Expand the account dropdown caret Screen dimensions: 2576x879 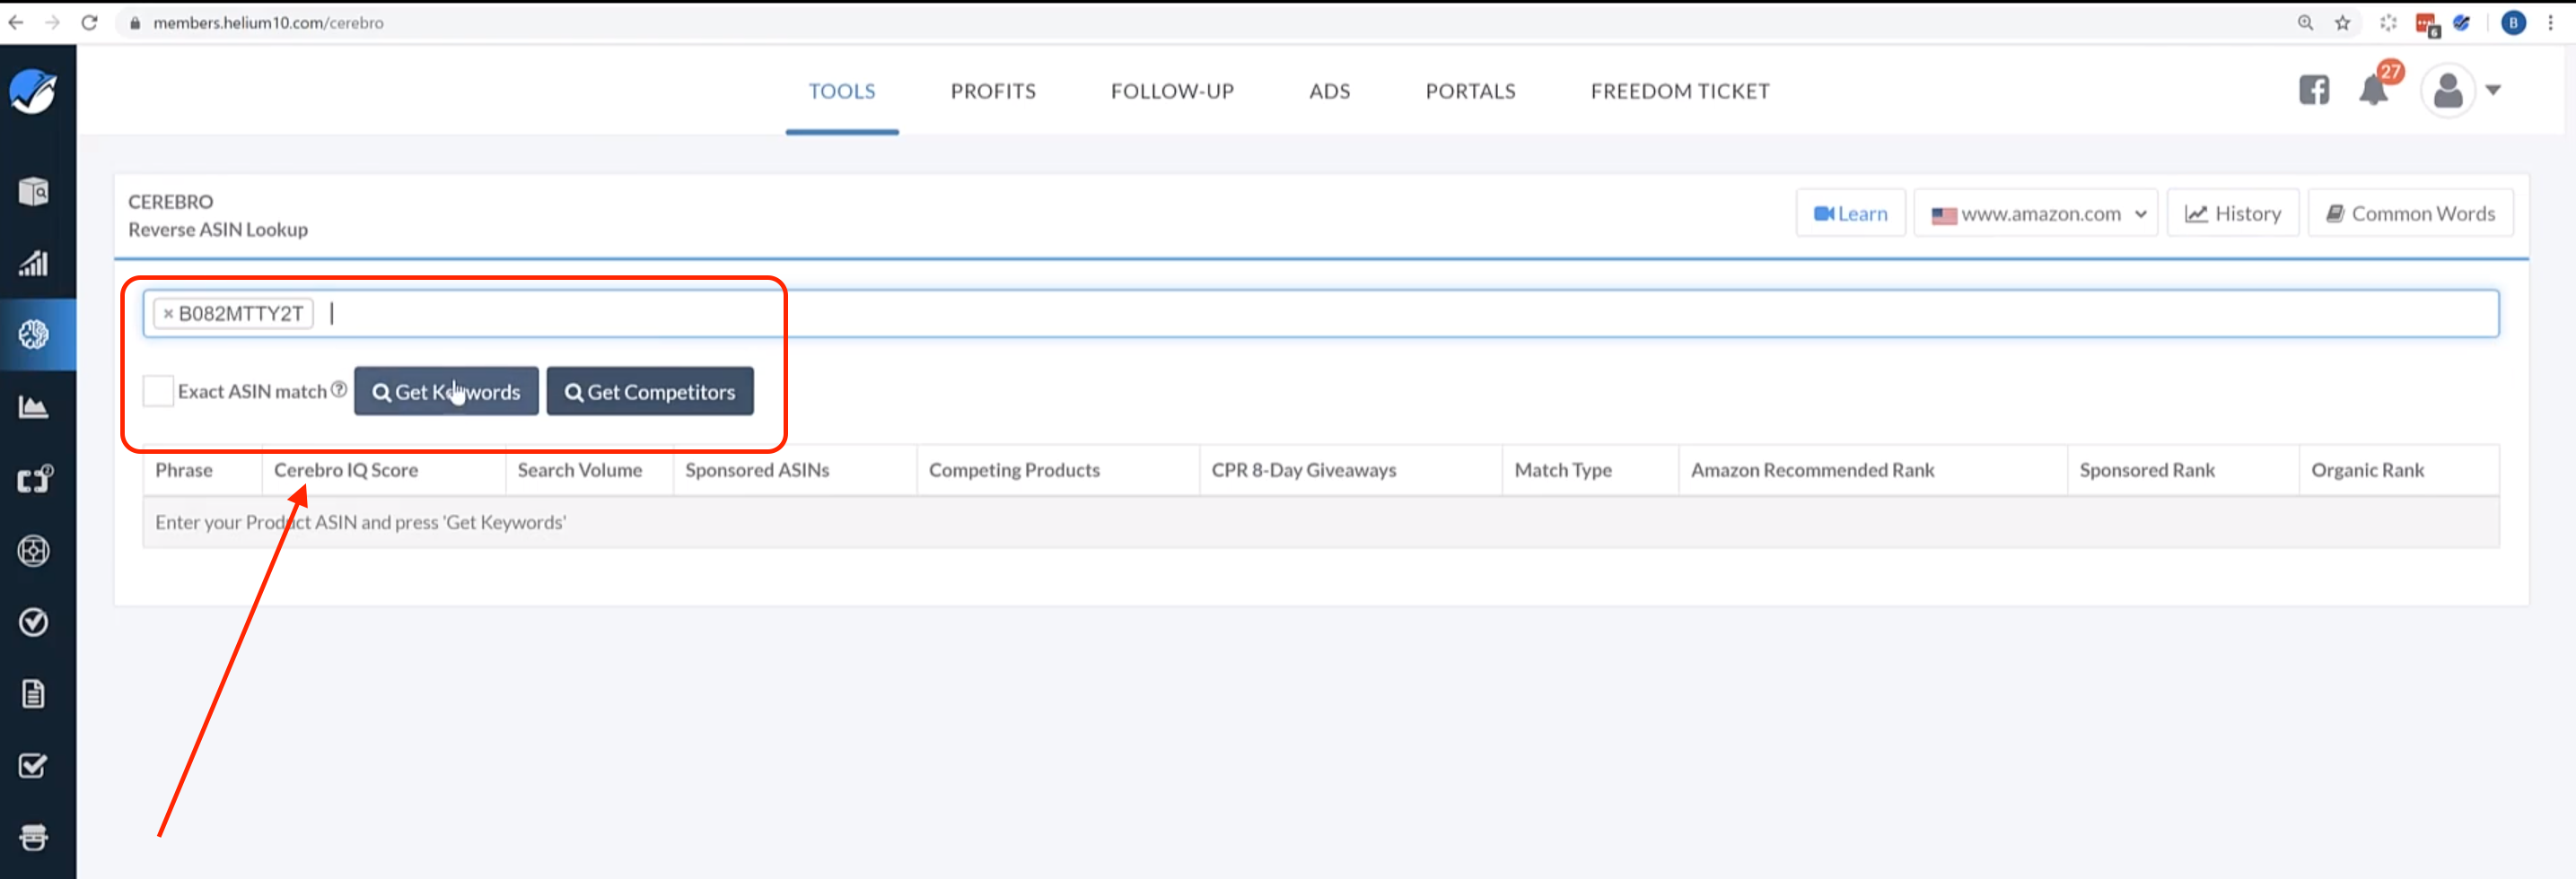[x=2493, y=91]
